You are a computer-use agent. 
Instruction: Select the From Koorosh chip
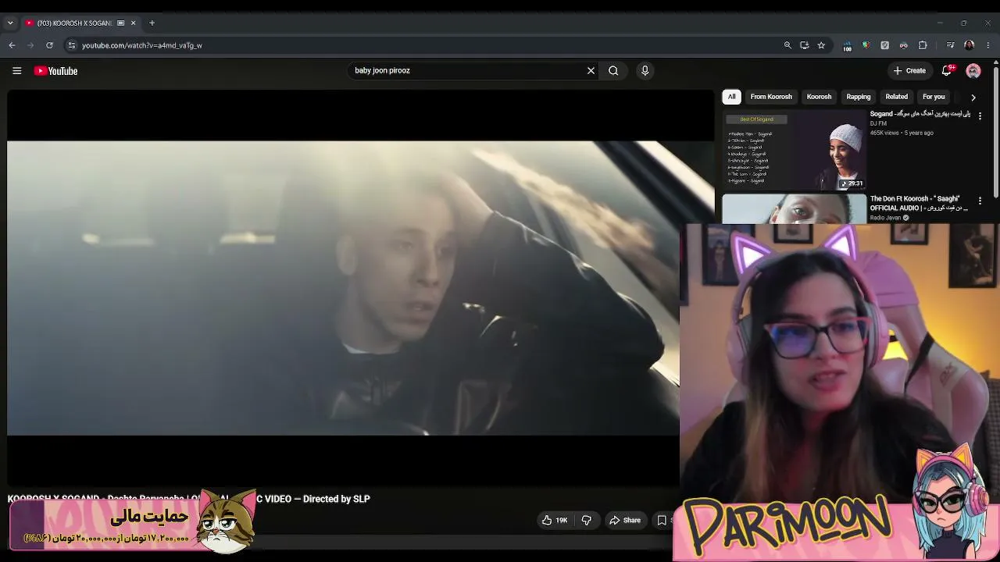point(771,97)
